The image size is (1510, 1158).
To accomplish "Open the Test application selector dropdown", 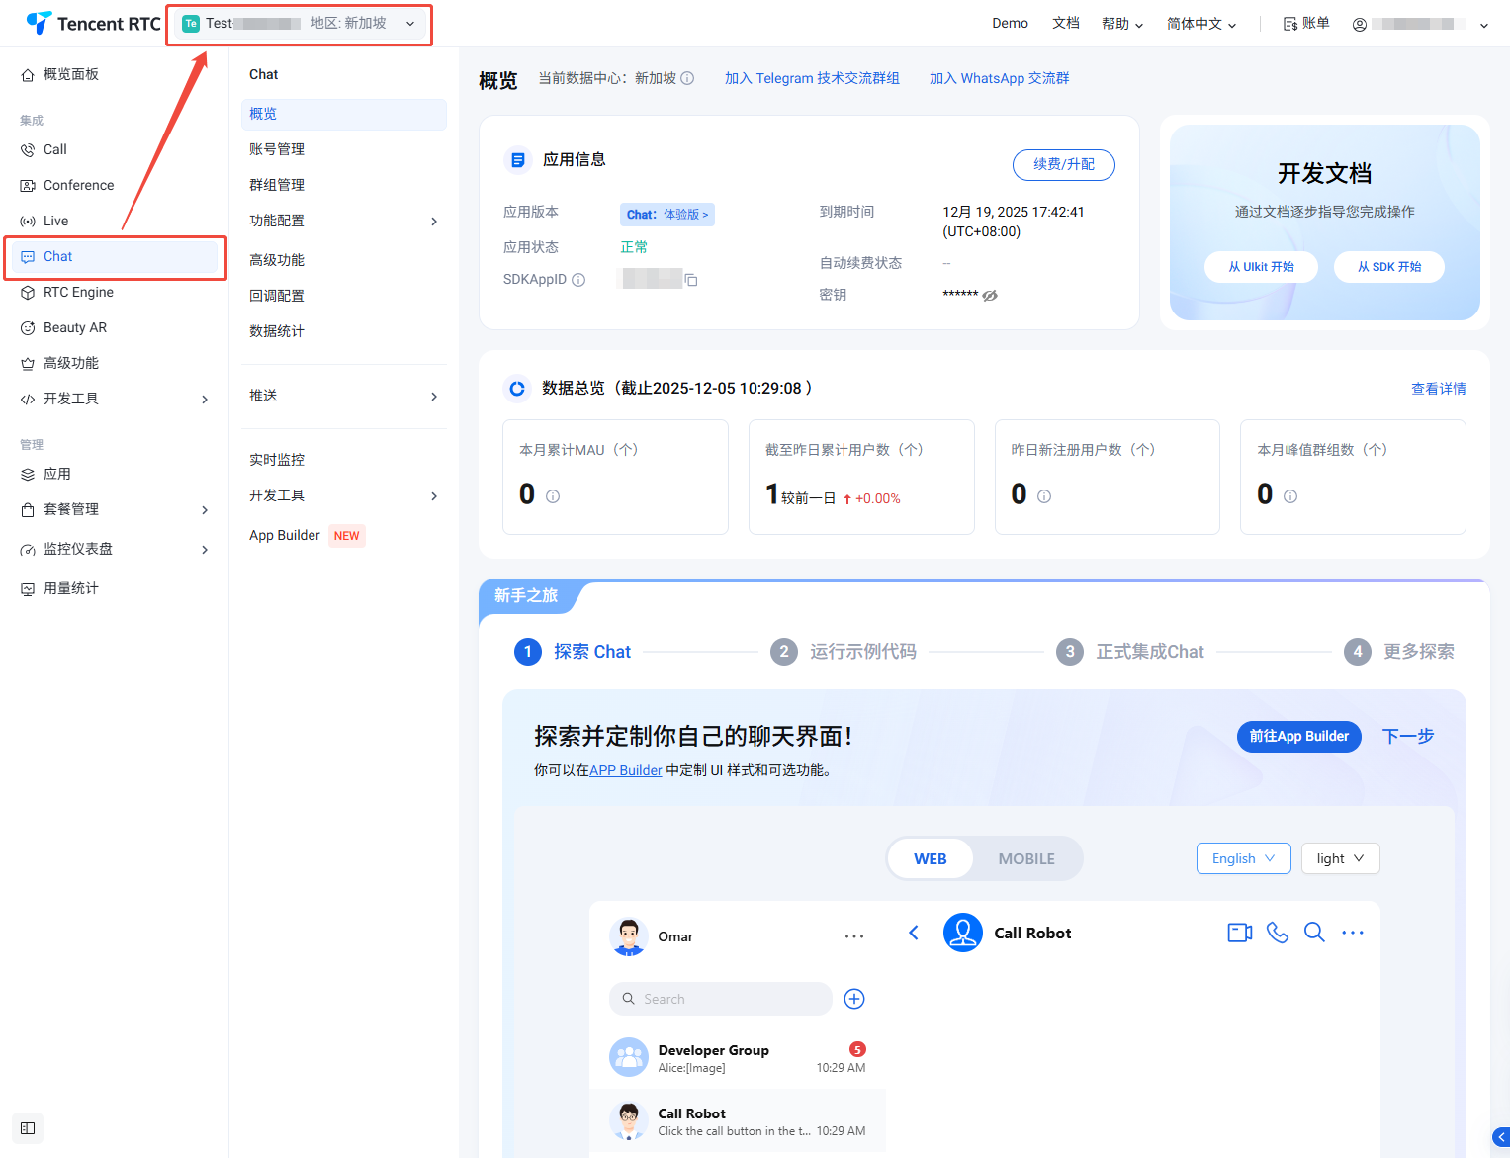I will [x=301, y=24].
